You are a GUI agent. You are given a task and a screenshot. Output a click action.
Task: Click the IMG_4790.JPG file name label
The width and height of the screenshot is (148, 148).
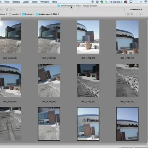(10, 102)
